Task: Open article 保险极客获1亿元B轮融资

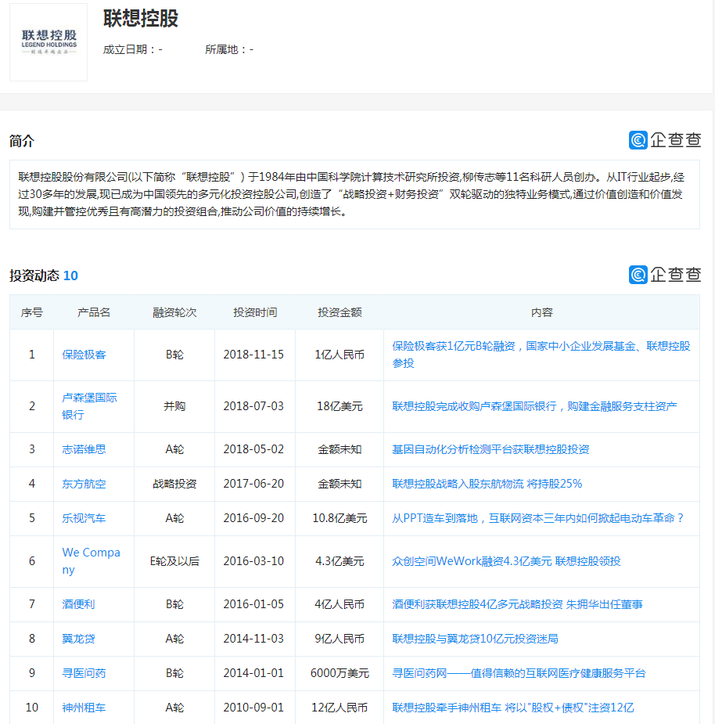Action: coord(541,355)
